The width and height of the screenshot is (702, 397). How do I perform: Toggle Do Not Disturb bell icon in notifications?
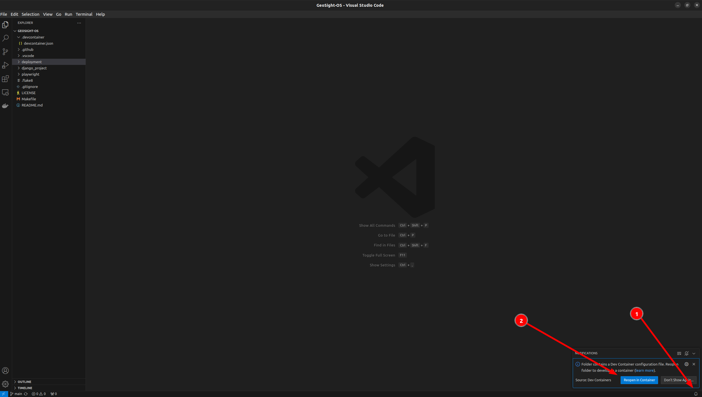[x=687, y=353]
